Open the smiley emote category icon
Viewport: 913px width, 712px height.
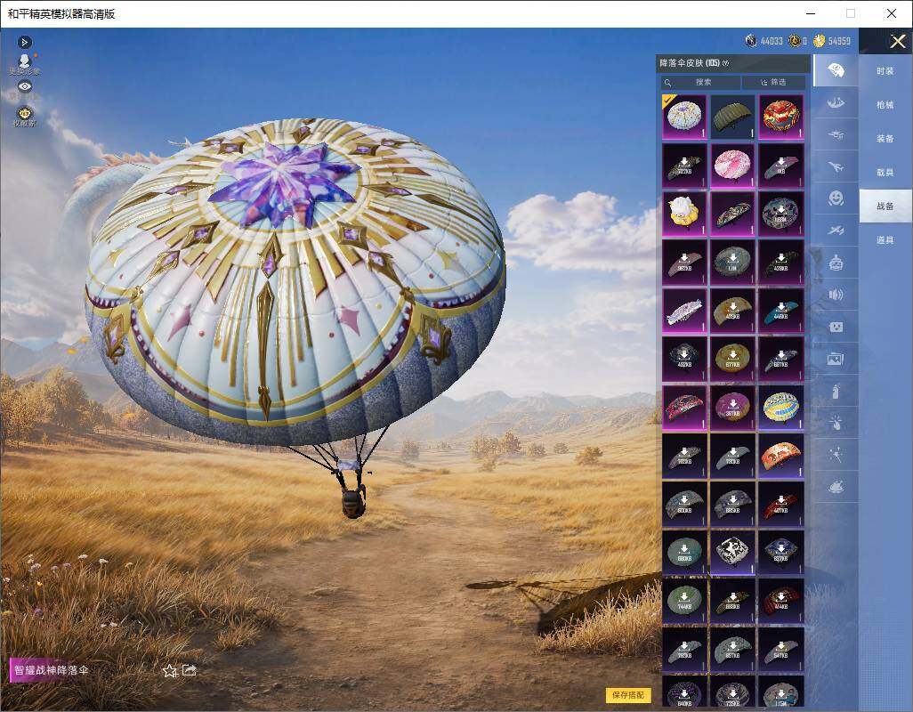pos(836,198)
